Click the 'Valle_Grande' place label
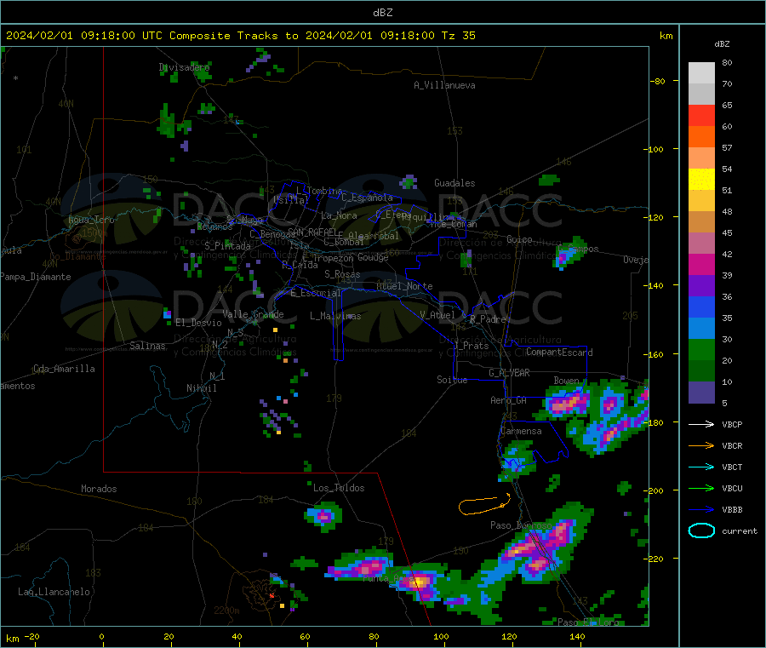Image resolution: width=766 pixels, height=648 pixels. 253,314
